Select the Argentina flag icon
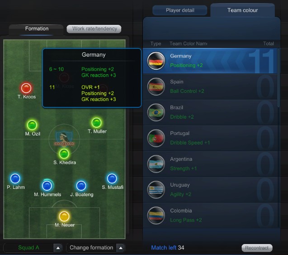The image size is (288, 255). 156,164
